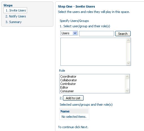Click up arrow of Role list scrollbar
The height and width of the screenshot is (131, 144).
pyautogui.click(x=127, y=76)
